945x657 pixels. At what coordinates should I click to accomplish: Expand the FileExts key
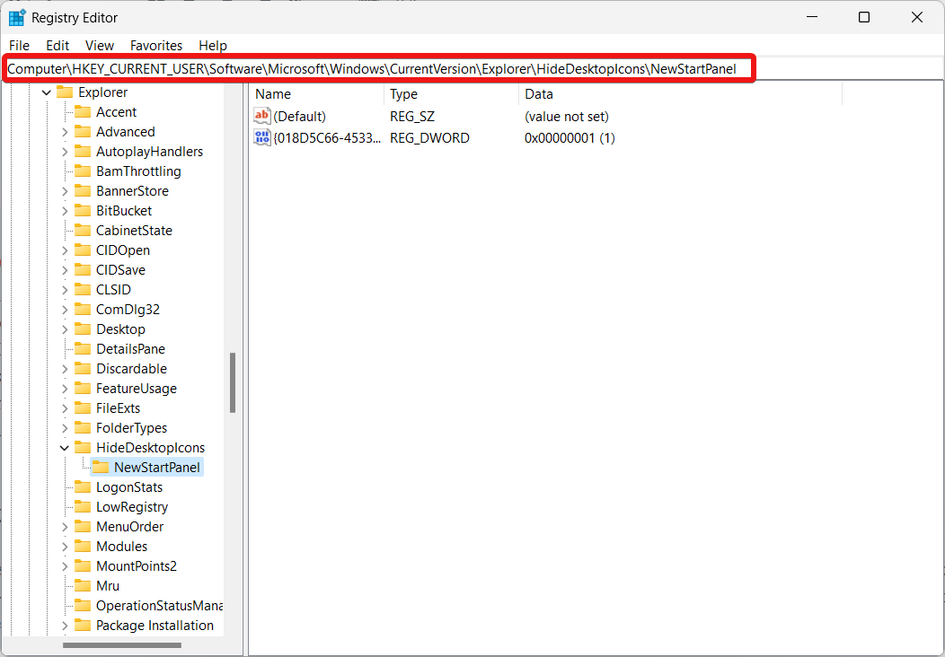[x=65, y=408]
